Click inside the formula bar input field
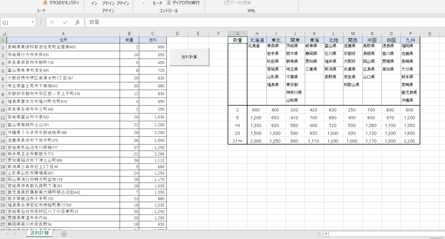The width and height of the screenshot is (445, 239). pyautogui.click(x=260, y=22)
